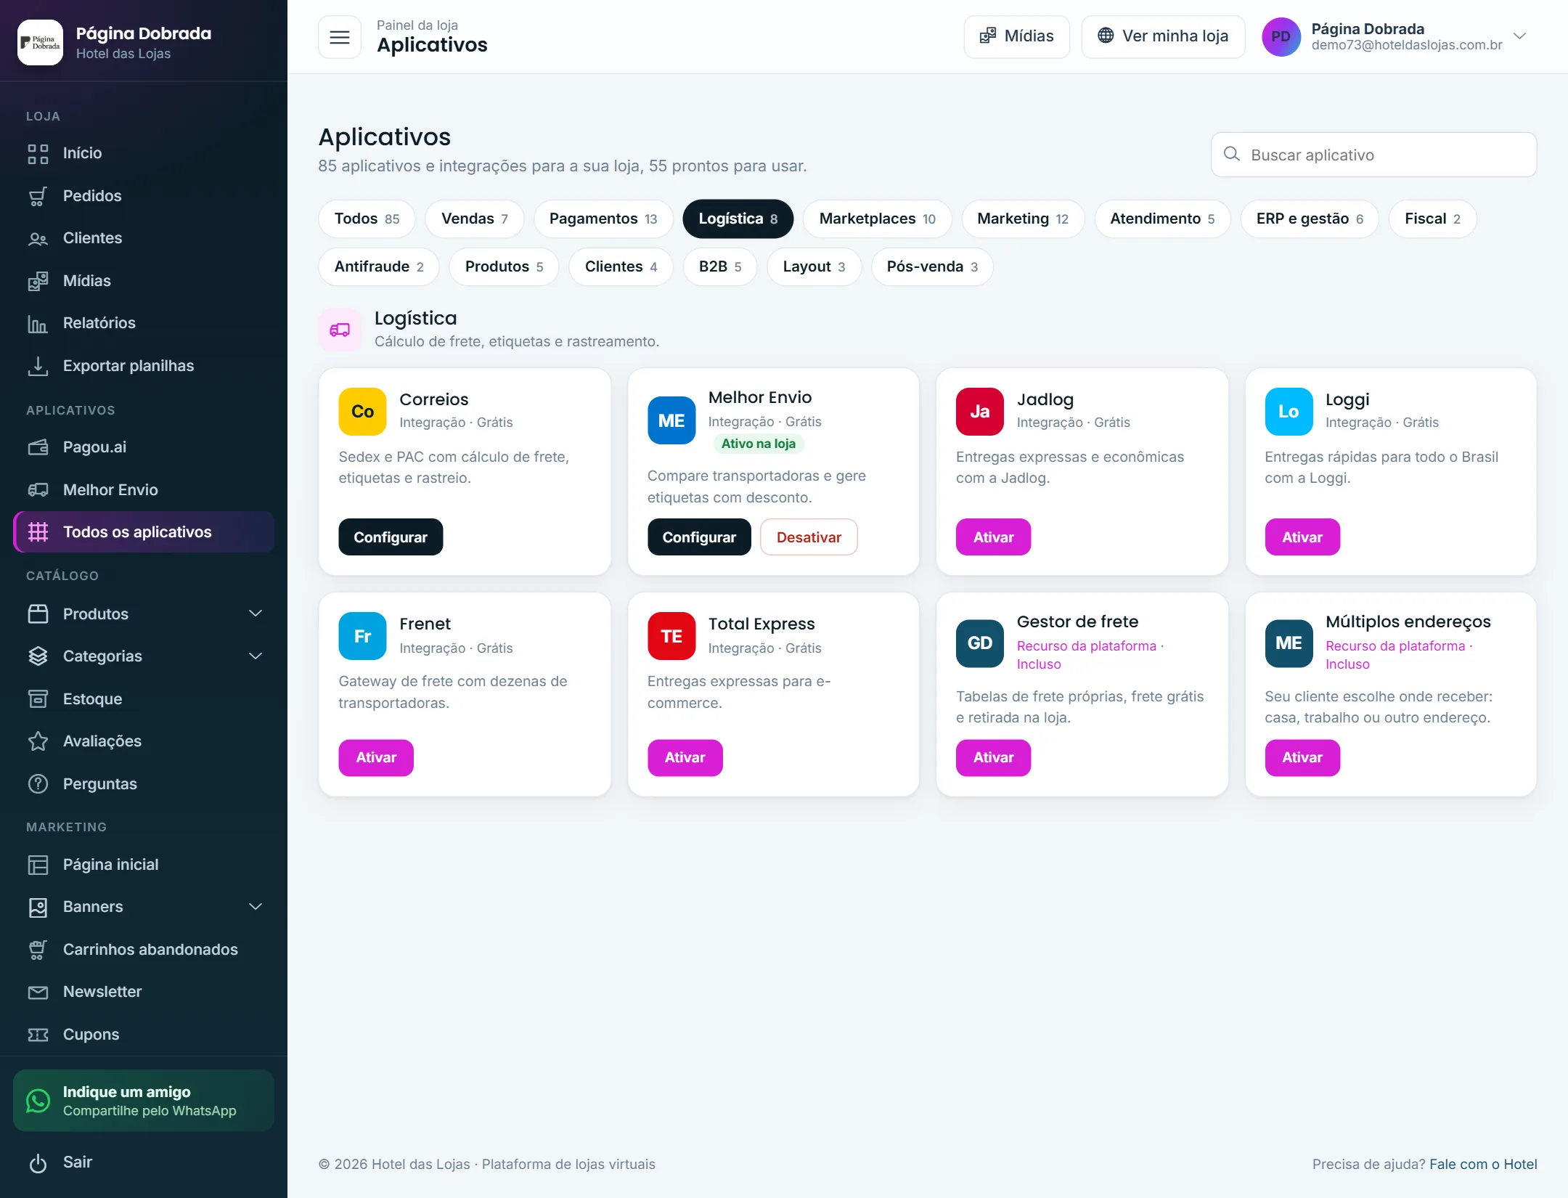Click Configurar on the Correios card
This screenshot has height=1198, width=1568.
tap(391, 537)
